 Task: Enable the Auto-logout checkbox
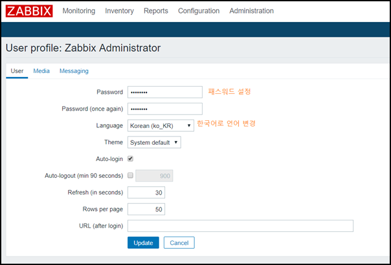[130, 176]
